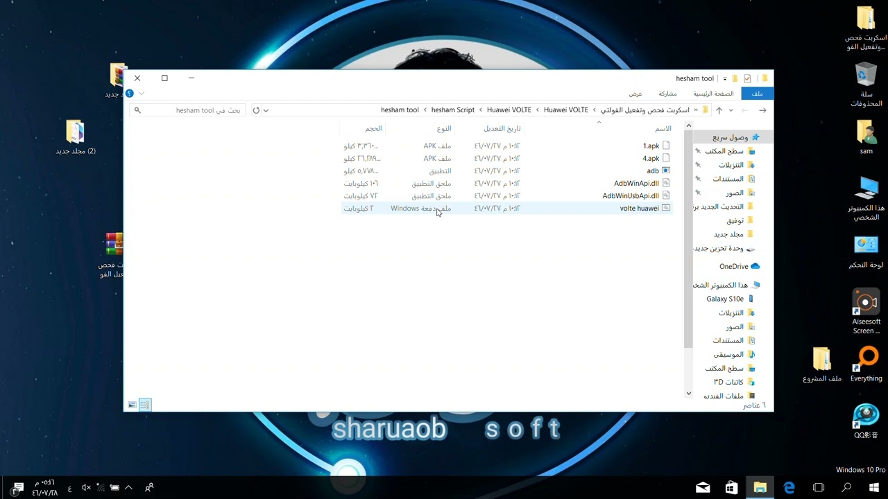Sort by الاسم (Name) column header

[663, 129]
